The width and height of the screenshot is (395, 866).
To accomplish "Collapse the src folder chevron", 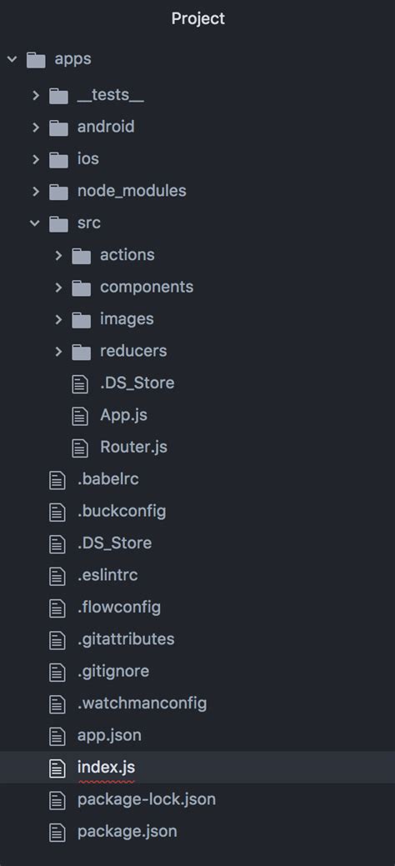I will (x=35, y=223).
